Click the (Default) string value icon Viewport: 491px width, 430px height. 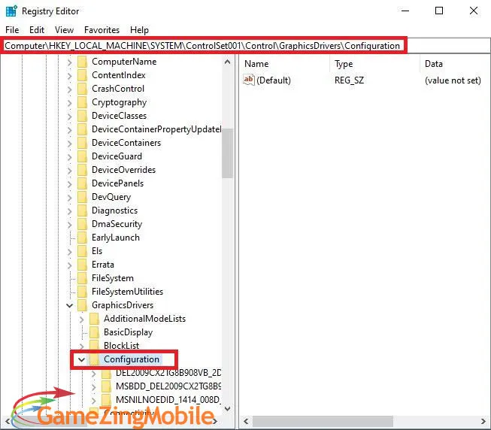coord(249,80)
